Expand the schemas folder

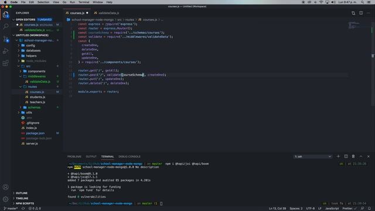pyautogui.click(x=34, y=107)
